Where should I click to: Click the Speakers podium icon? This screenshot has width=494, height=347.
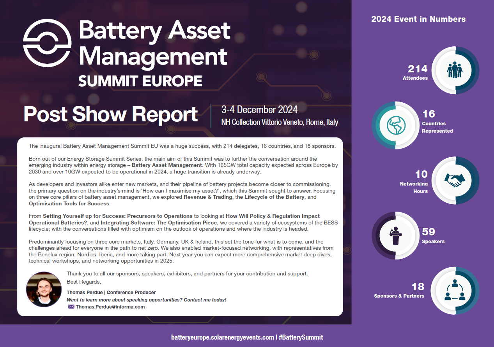point(396,235)
